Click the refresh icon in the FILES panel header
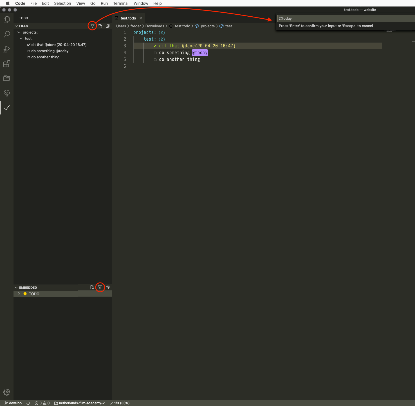This screenshot has width=415, height=406. coord(100,26)
